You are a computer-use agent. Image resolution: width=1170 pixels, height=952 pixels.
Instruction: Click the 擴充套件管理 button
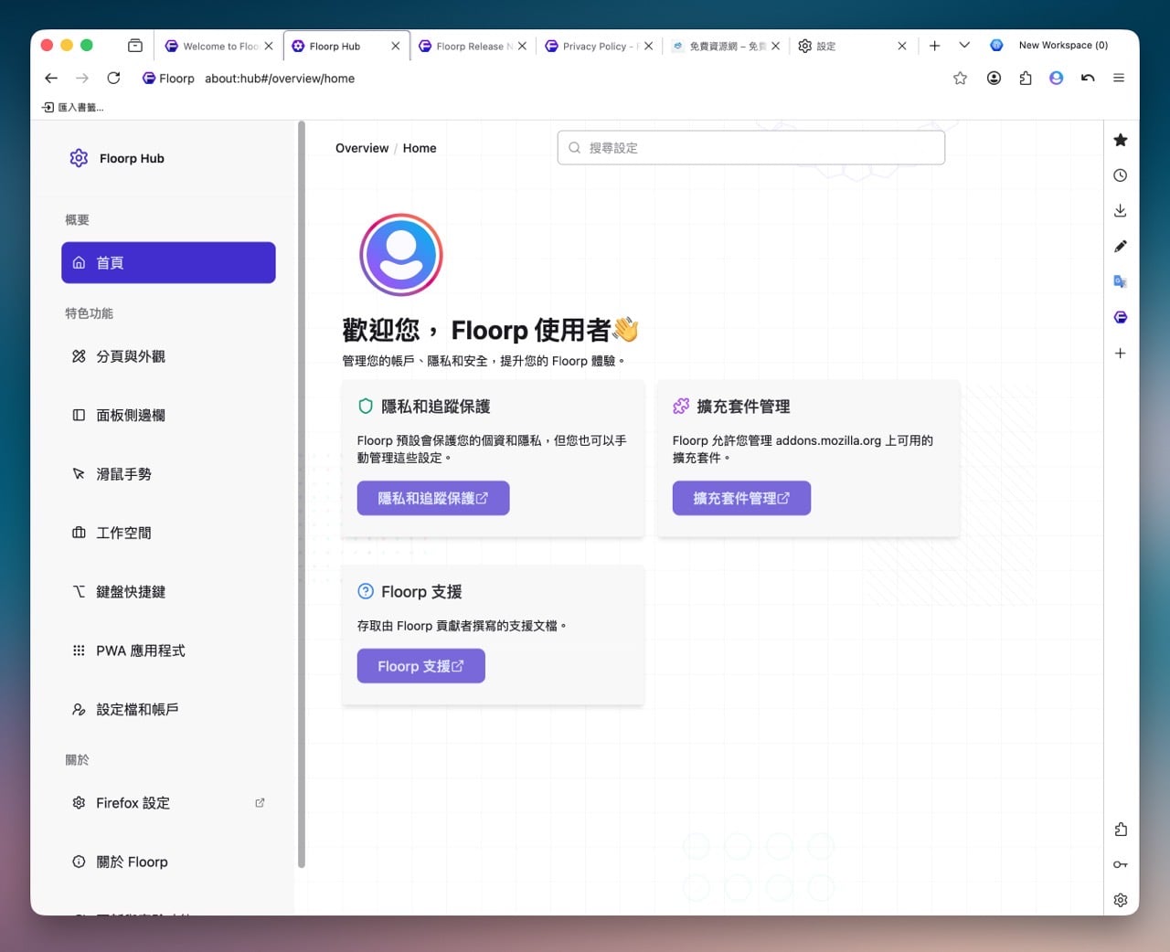(741, 498)
